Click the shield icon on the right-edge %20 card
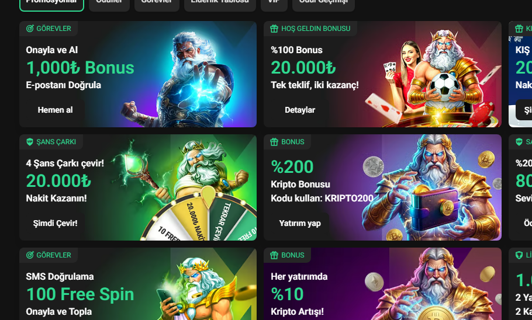This screenshot has width=532, height=320. coord(519,142)
